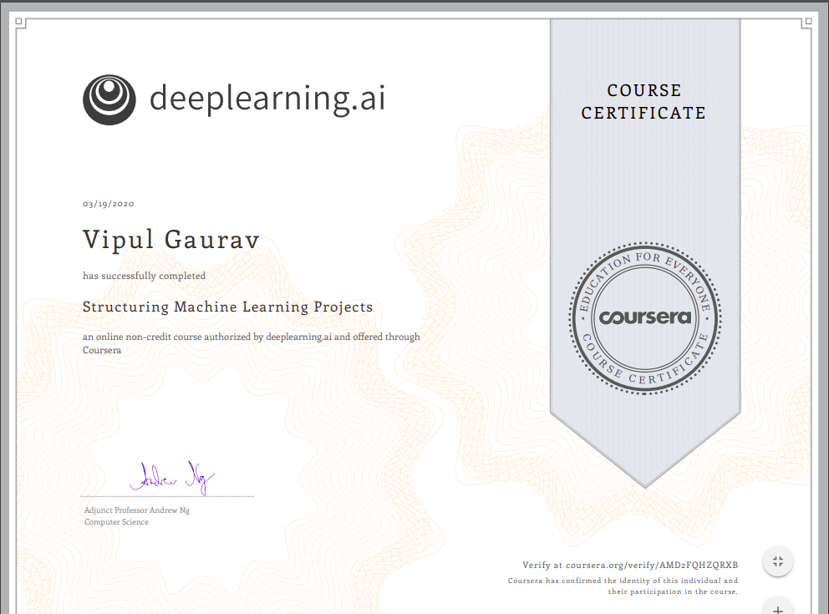Click the 'COURSE CERTIFICATE' ribbon heading
The height and width of the screenshot is (614, 829).
tap(644, 101)
